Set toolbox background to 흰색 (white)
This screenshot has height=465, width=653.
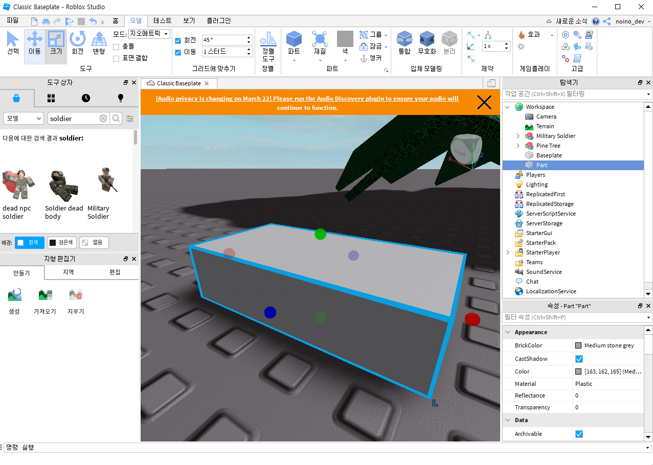30,243
